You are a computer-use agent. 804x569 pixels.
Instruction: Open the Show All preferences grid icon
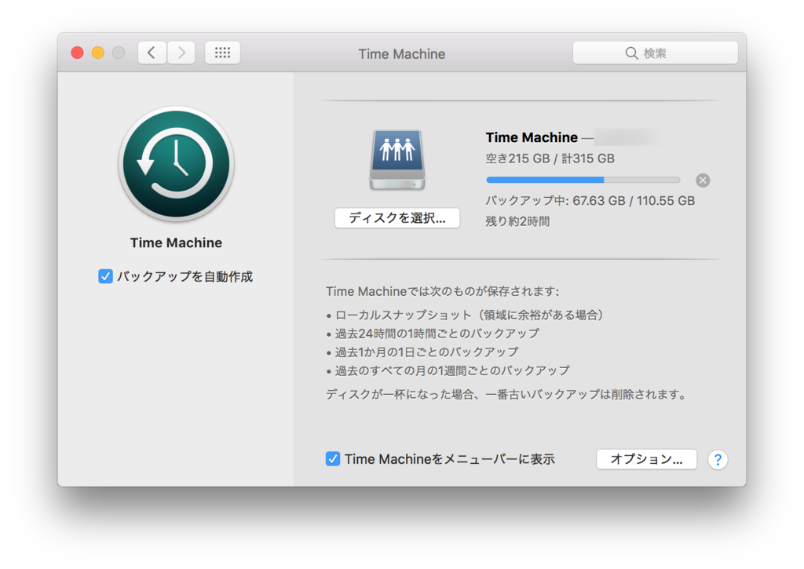point(222,53)
